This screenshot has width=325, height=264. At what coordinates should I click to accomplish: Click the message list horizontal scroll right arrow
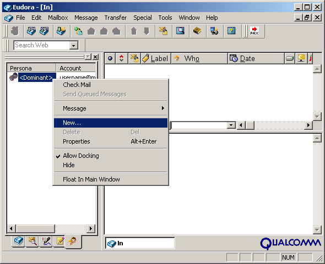point(308,125)
